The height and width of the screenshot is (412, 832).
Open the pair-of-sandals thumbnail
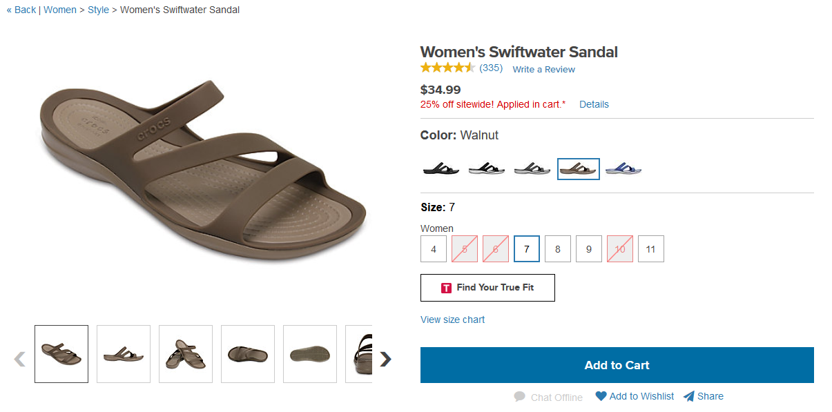click(x=186, y=354)
